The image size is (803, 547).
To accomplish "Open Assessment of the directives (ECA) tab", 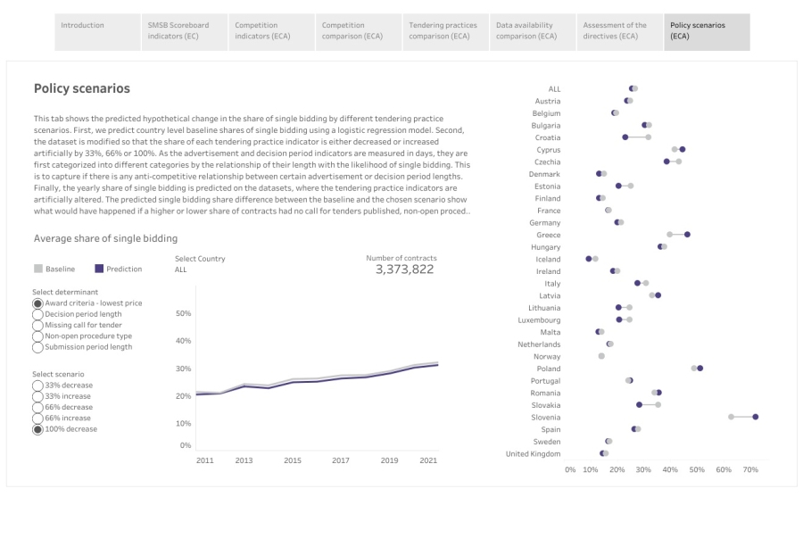I will (618, 31).
